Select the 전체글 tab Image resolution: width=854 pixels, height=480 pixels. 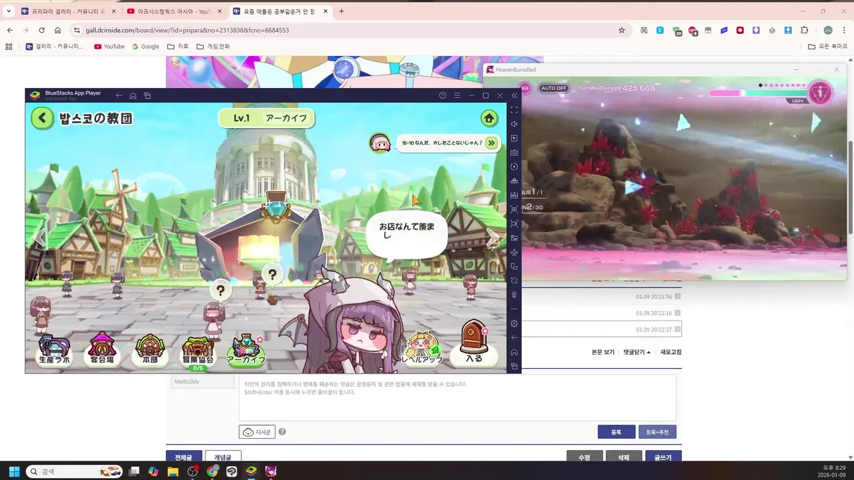click(183, 457)
